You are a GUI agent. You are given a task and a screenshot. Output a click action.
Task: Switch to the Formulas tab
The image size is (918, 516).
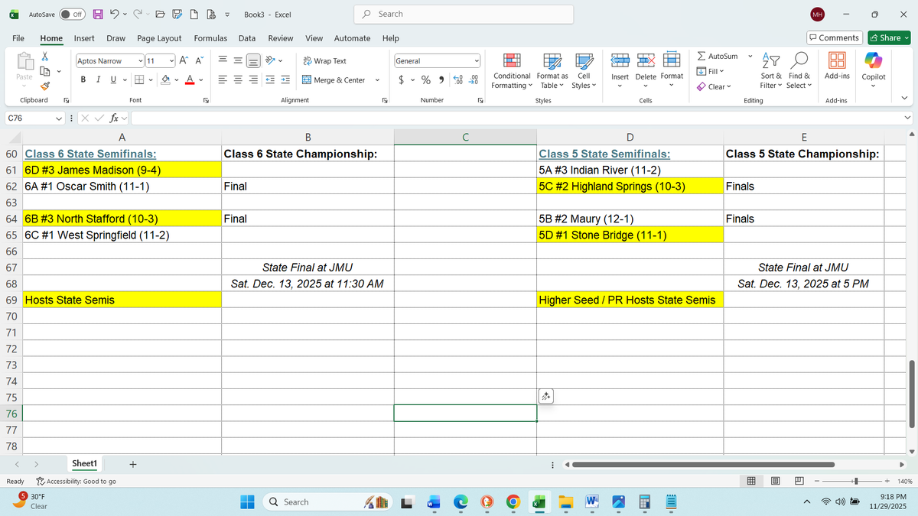210,38
